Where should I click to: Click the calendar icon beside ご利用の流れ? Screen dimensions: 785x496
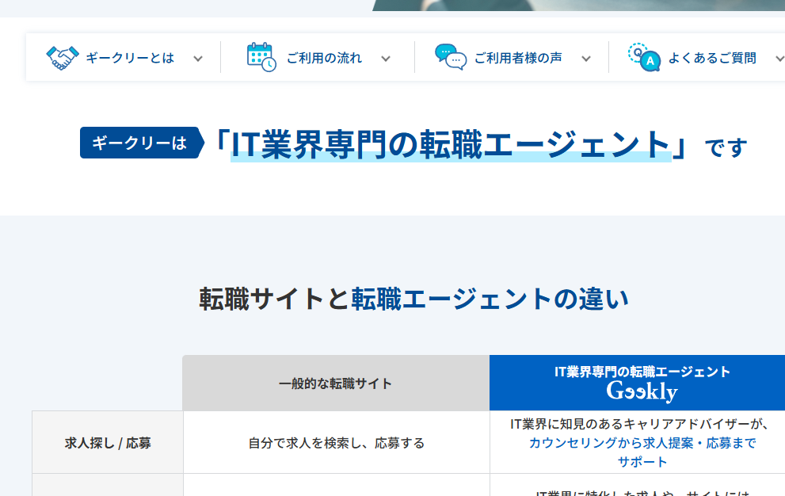click(x=261, y=58)
